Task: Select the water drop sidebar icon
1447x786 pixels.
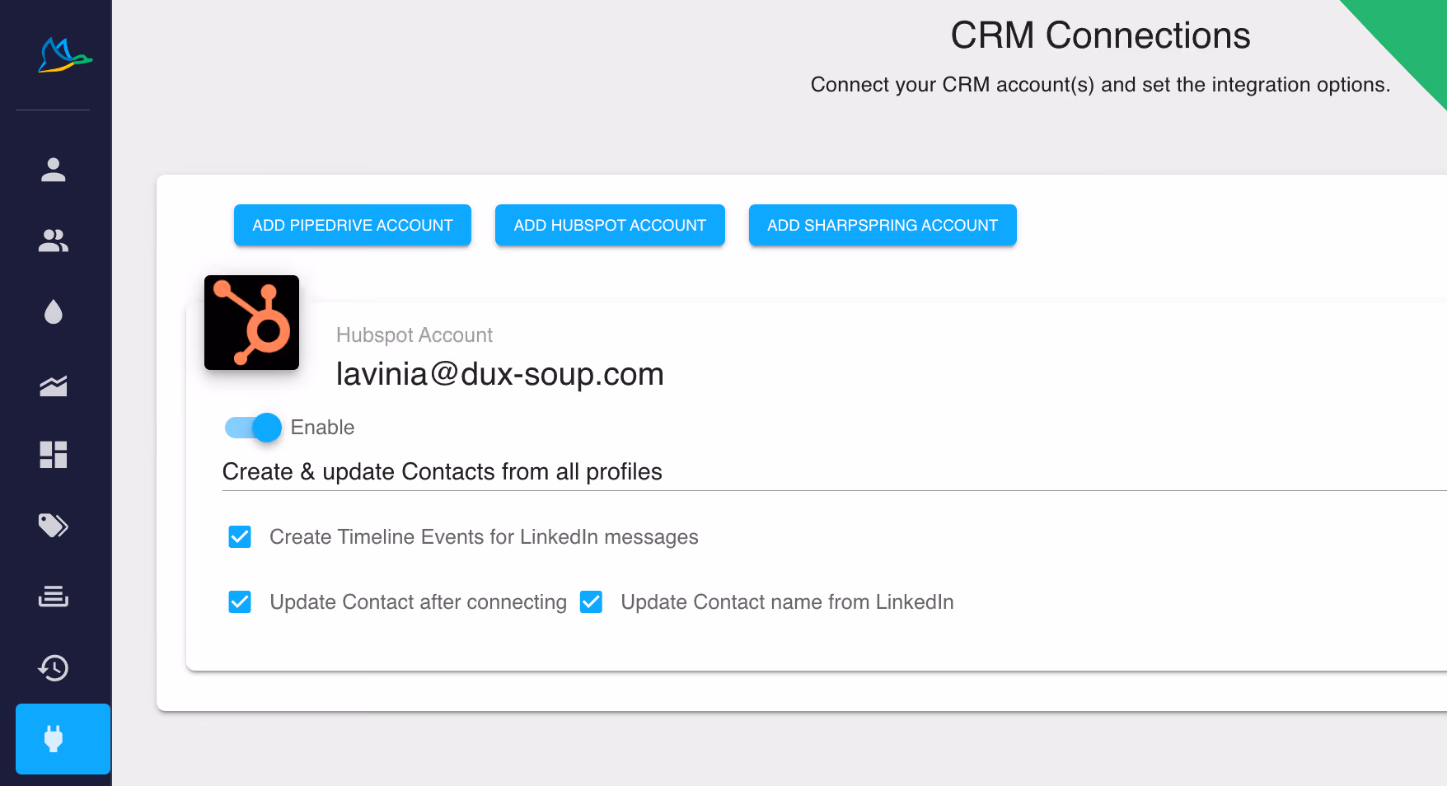Action: coord(54,312)
